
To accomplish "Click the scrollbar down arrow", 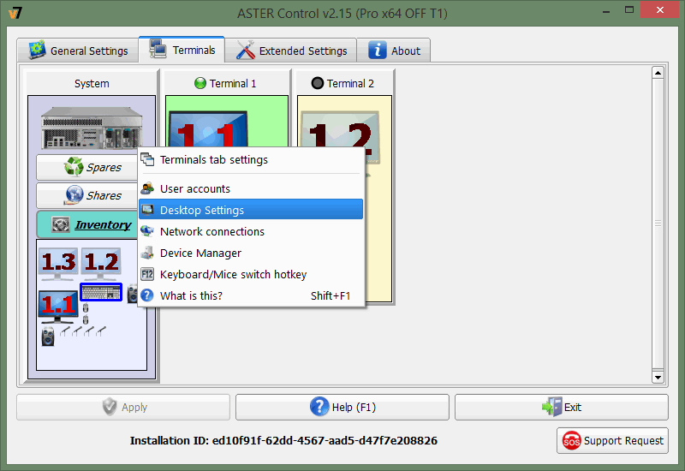I will point(658,377).
